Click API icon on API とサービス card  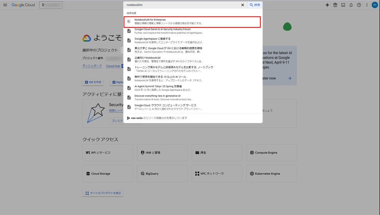click(x=88, y=153)
